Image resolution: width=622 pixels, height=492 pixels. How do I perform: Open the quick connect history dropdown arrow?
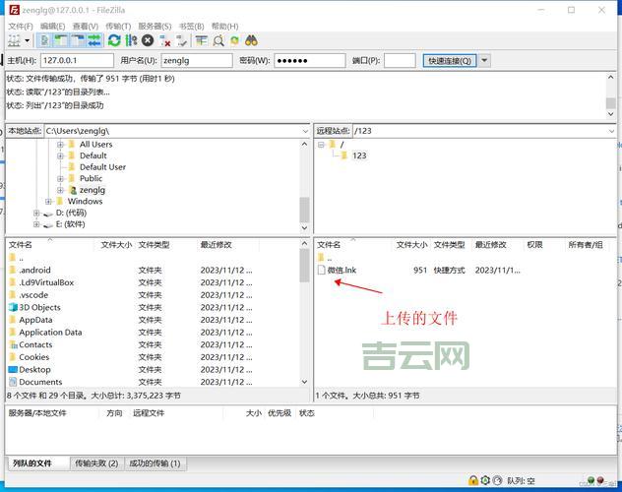484,60
